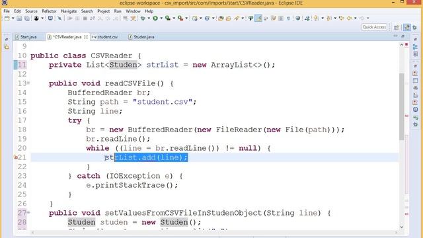Image resolution: width=423 pixels, height=238 pixels.
Task: Click the Search flashlight toolbar icon
Action: coord(237,19)
